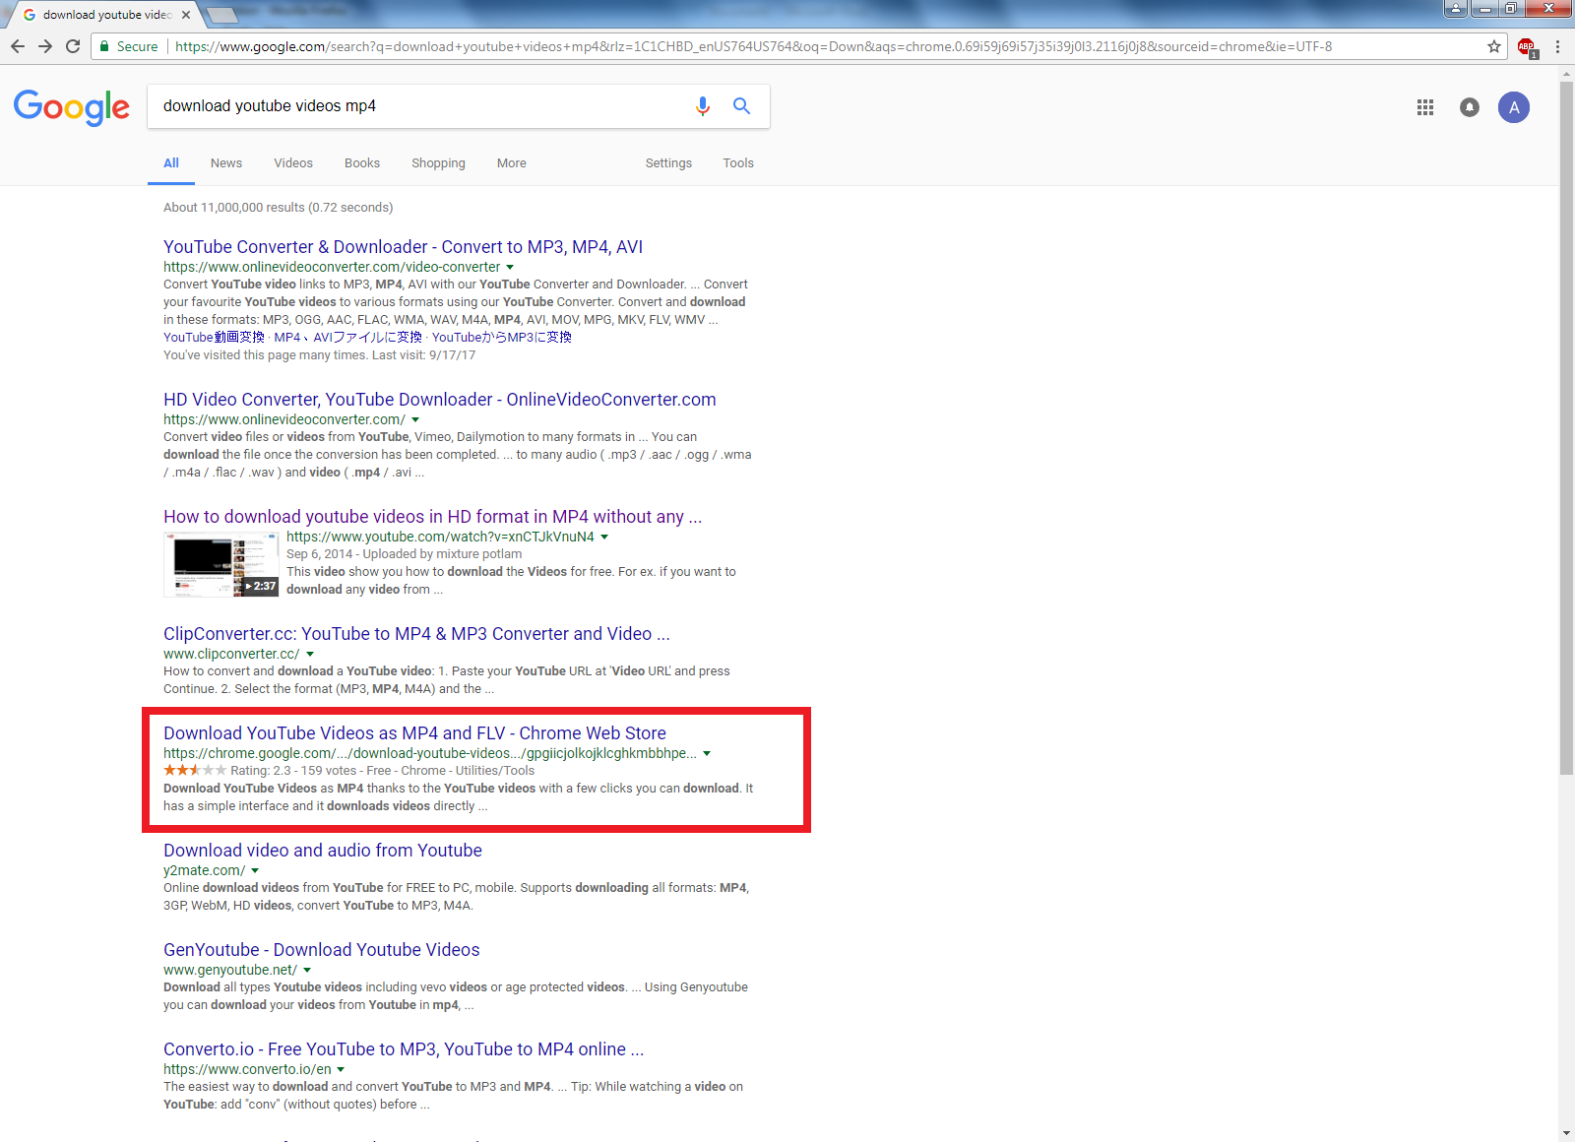This screenshot has width=1575, height=1142.
Task: Open Converto.io Free YouTube to MP3 result
Action: (x=404, y=1049)
